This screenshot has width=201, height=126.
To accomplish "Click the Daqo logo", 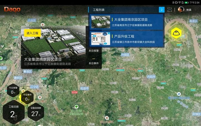I will 12,10.
